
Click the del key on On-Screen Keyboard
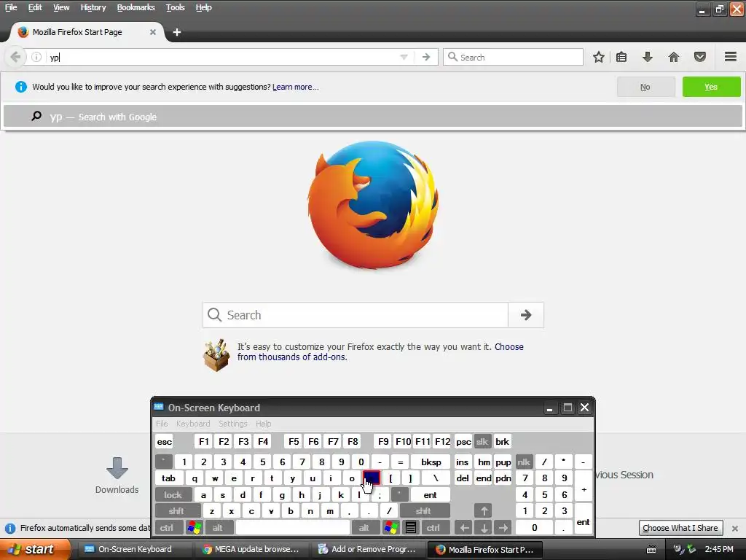(x=463, y=478)
